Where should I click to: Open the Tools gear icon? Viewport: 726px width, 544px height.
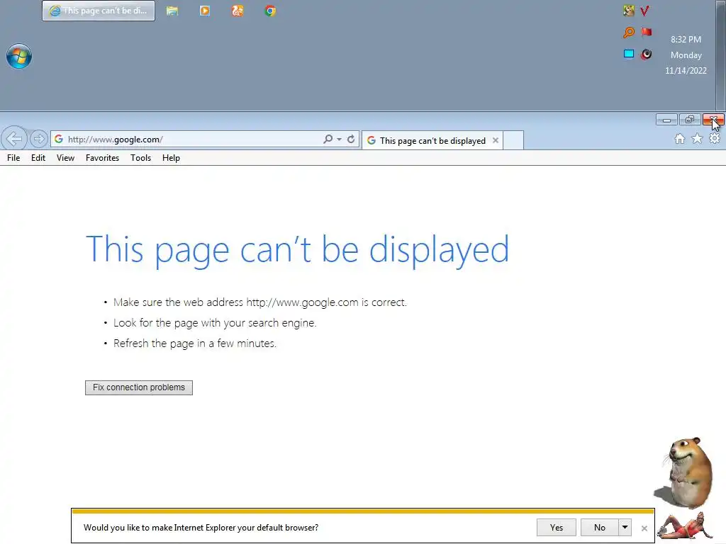point(715,139)
